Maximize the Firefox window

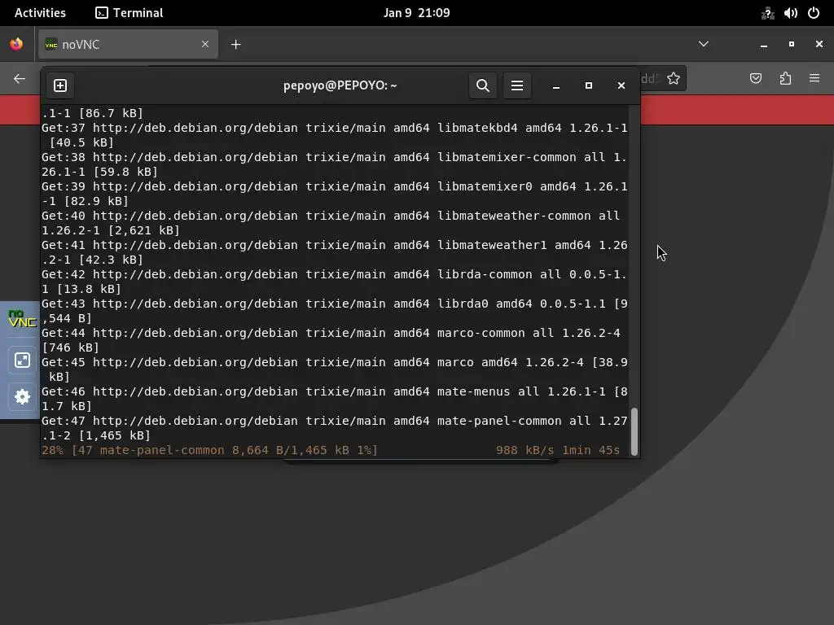tap(792, 45)
